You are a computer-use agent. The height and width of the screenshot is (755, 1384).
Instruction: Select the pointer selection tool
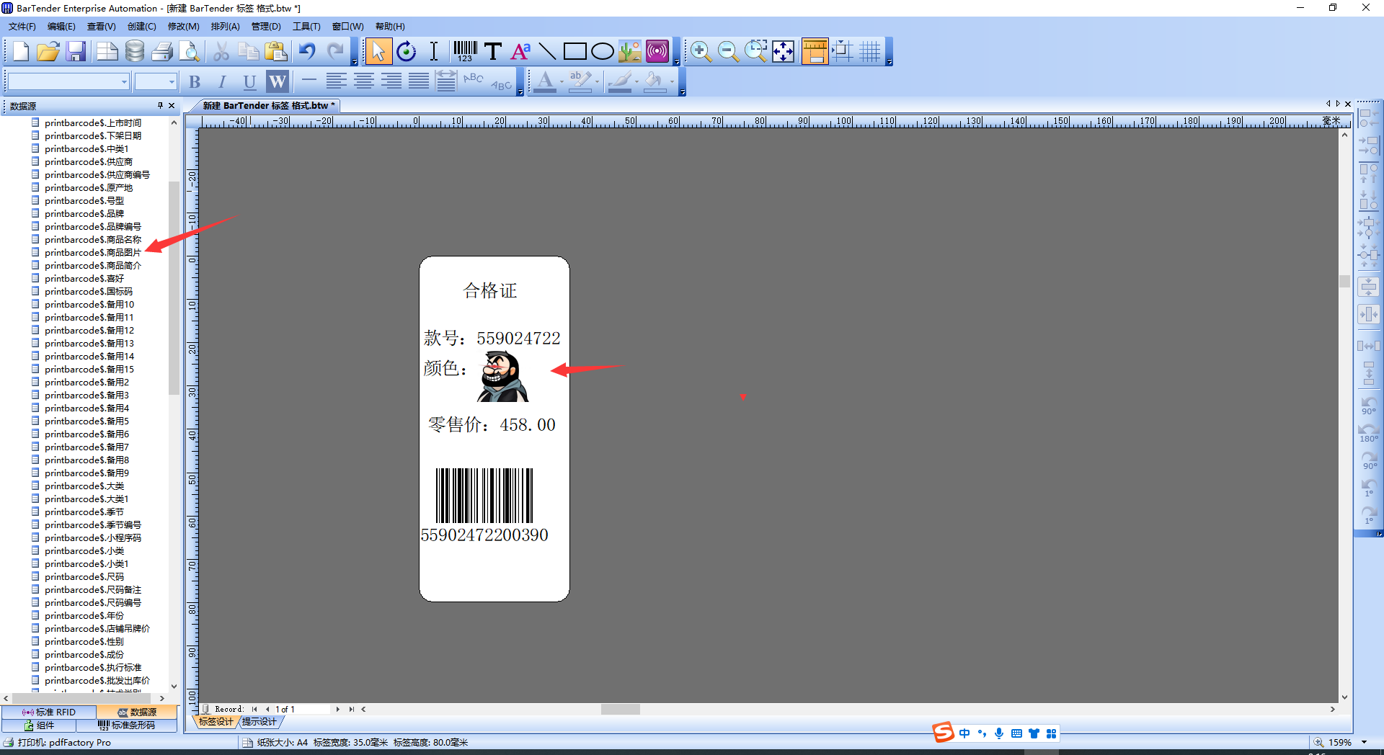(378, 52)
